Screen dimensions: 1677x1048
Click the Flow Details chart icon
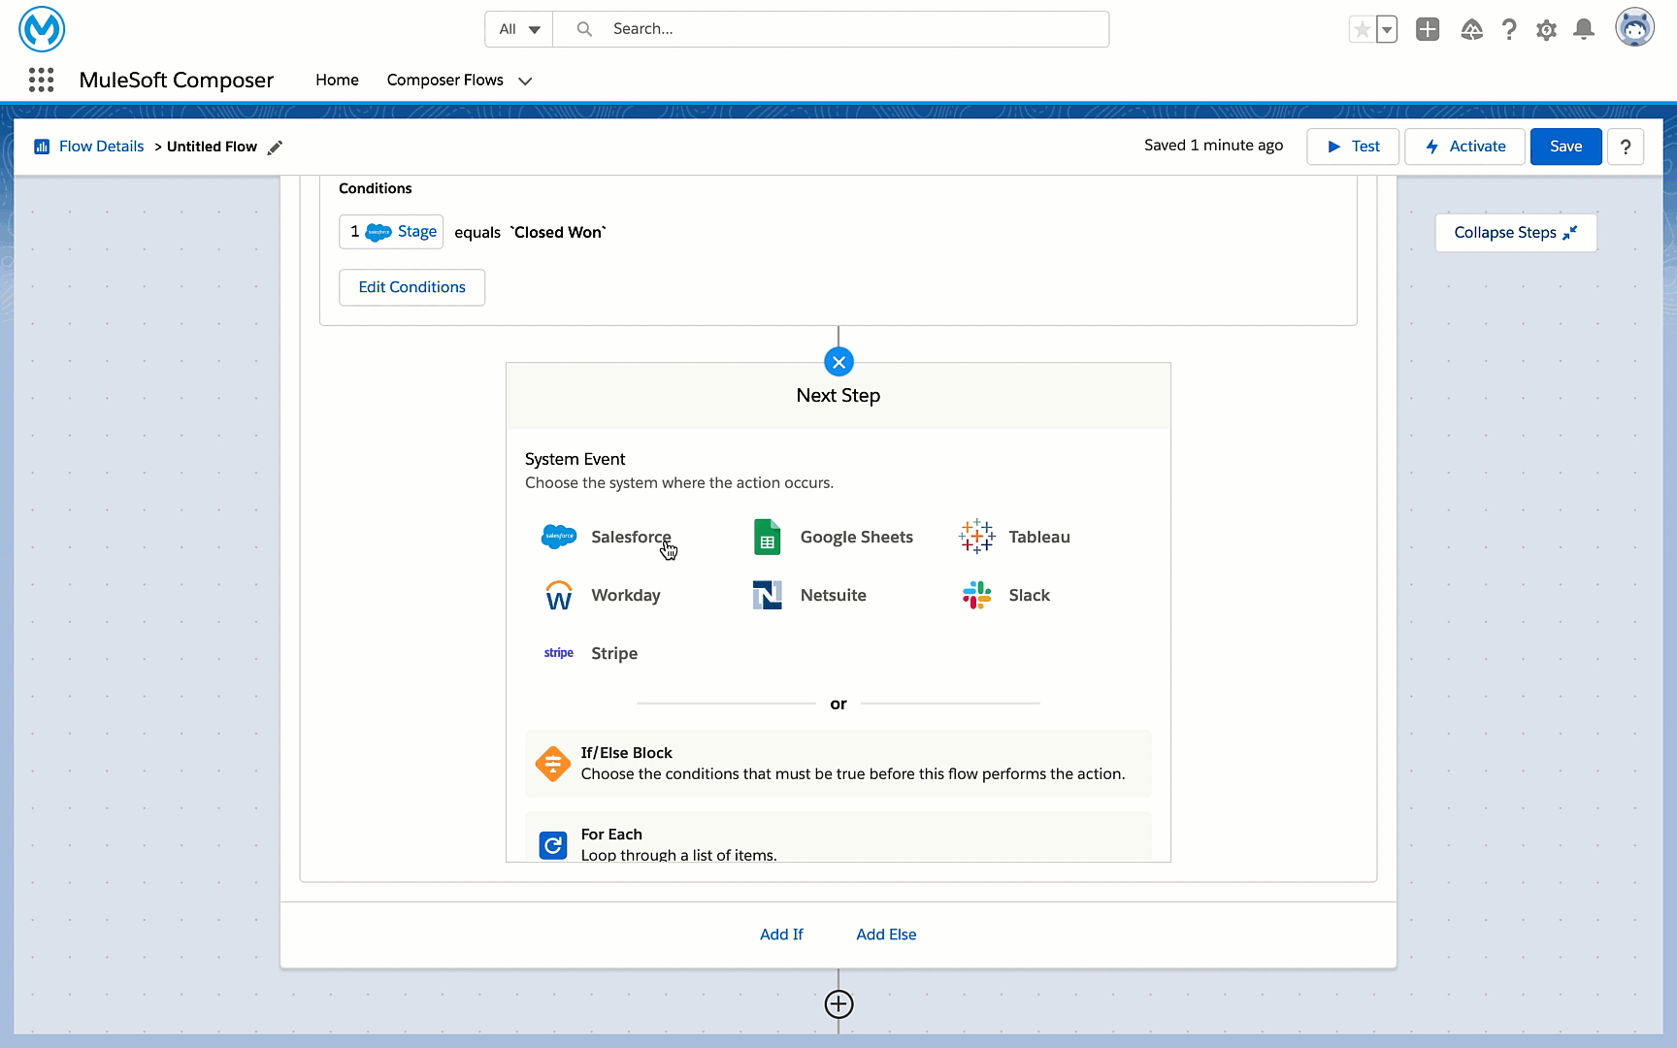coord(42,147)
